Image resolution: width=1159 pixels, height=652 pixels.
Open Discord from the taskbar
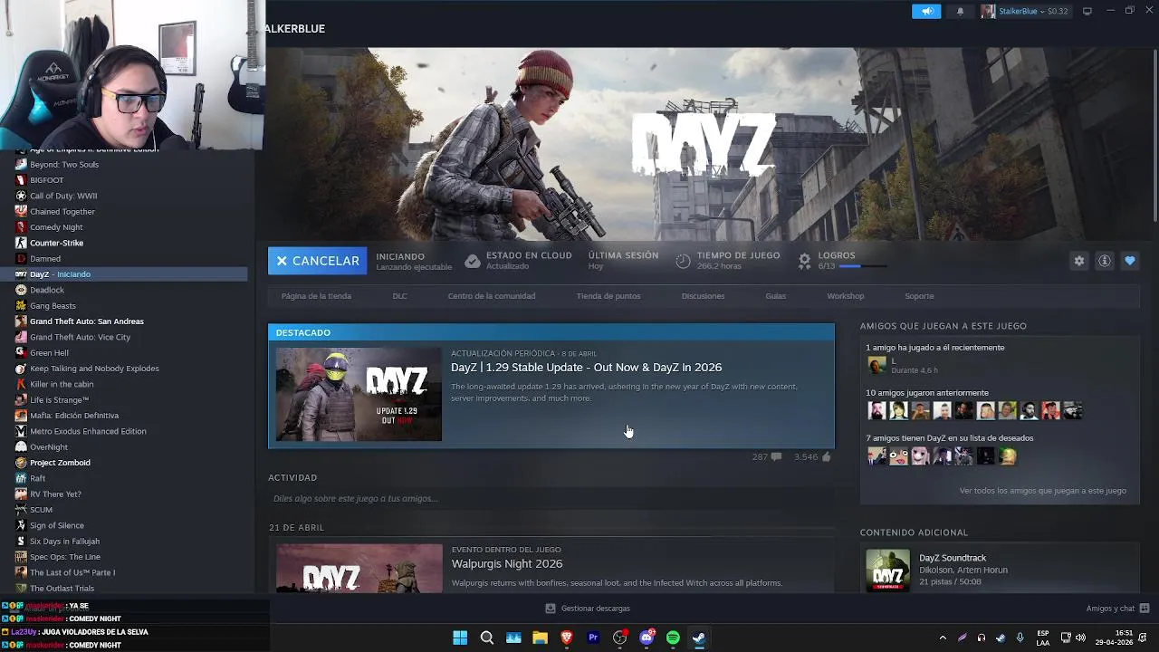(647, 638)
